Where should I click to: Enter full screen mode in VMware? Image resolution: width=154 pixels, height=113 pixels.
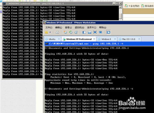coord(95,32)
